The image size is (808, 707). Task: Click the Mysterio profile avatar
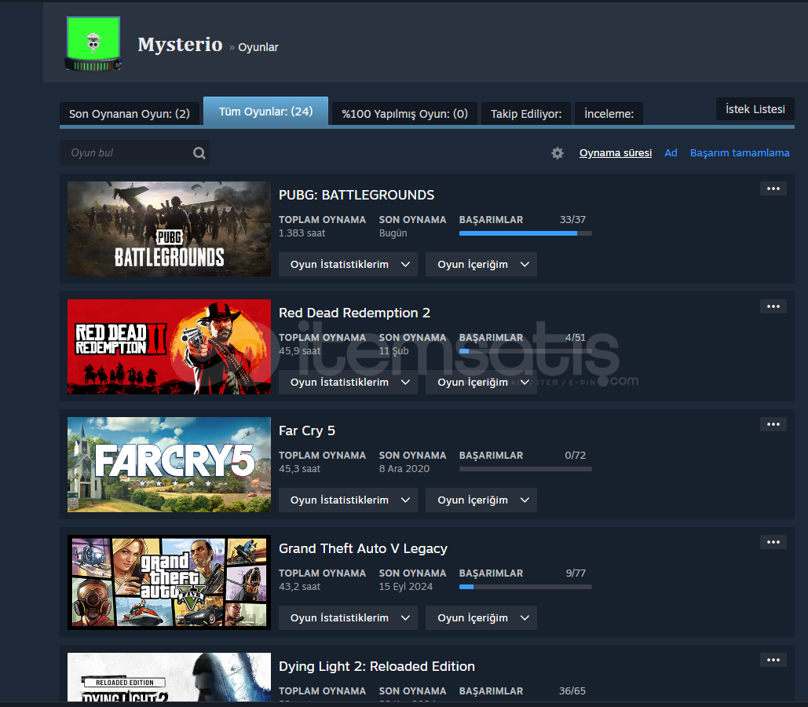click(x=93, y=44)
